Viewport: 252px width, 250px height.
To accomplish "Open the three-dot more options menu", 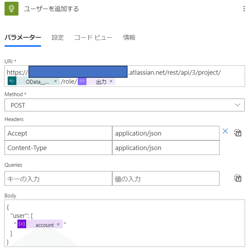I will 244,9.
